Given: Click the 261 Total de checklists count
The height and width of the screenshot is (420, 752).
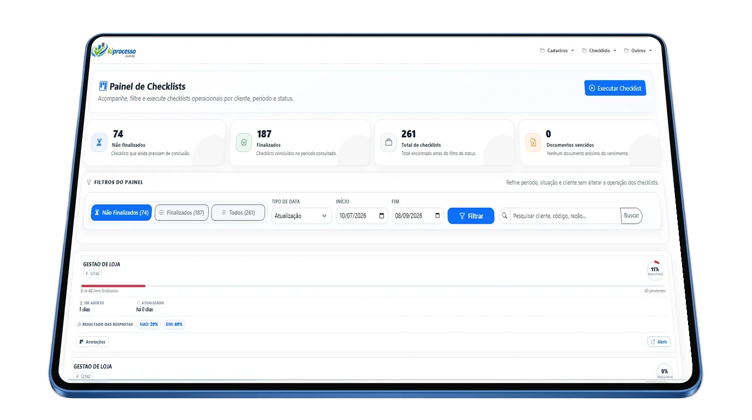Looking at the screenshot, I should 408,134.
